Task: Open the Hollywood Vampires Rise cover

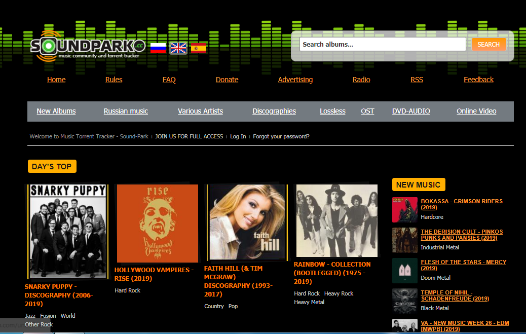Action: click(x=157, y=223)
